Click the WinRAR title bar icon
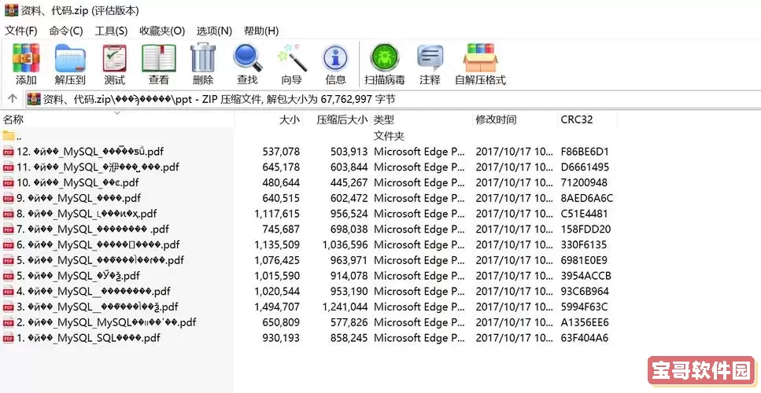Screen dimensions: 761x393 click(x=11, y=9)
